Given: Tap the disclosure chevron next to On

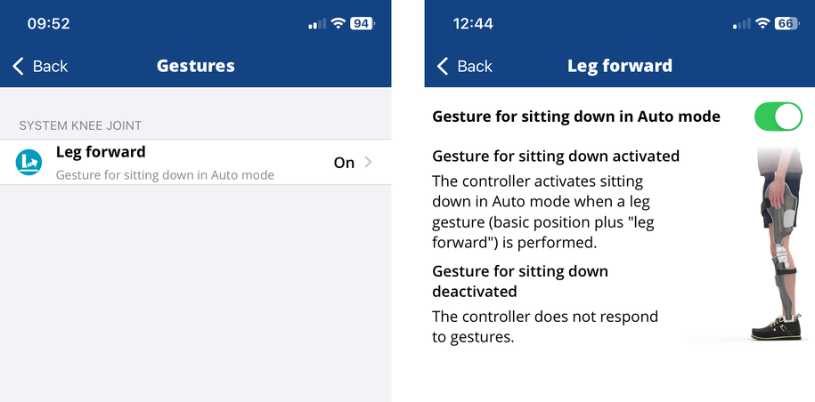Looking at the screenshot, I should pos(369,163).
